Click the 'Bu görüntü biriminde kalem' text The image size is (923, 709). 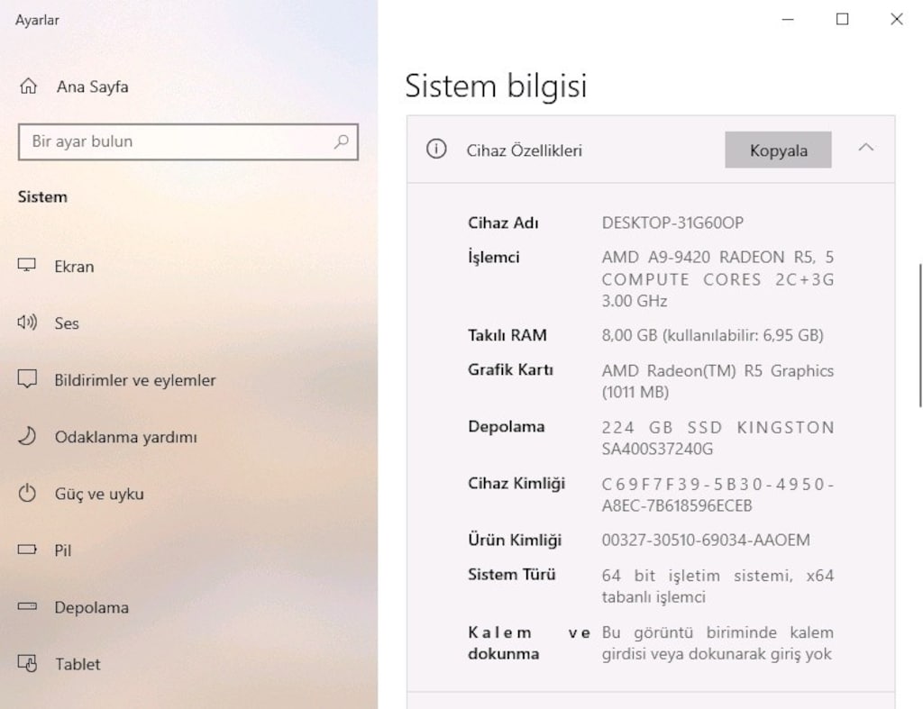click(717, 643)
